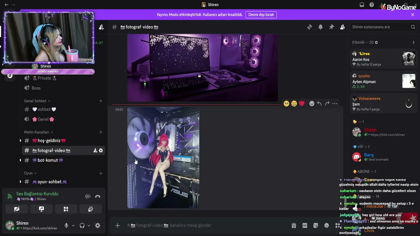420x236 pixels.
Task: Open Shiren user profile in bottom panel
Action: [32, 226]
